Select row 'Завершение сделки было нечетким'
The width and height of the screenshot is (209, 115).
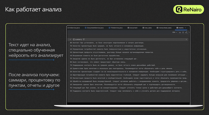(128, 84)
